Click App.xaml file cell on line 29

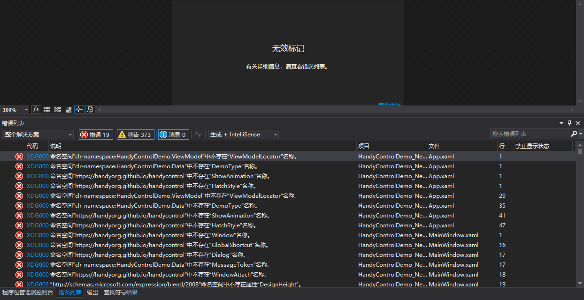(x=441, y=196)
